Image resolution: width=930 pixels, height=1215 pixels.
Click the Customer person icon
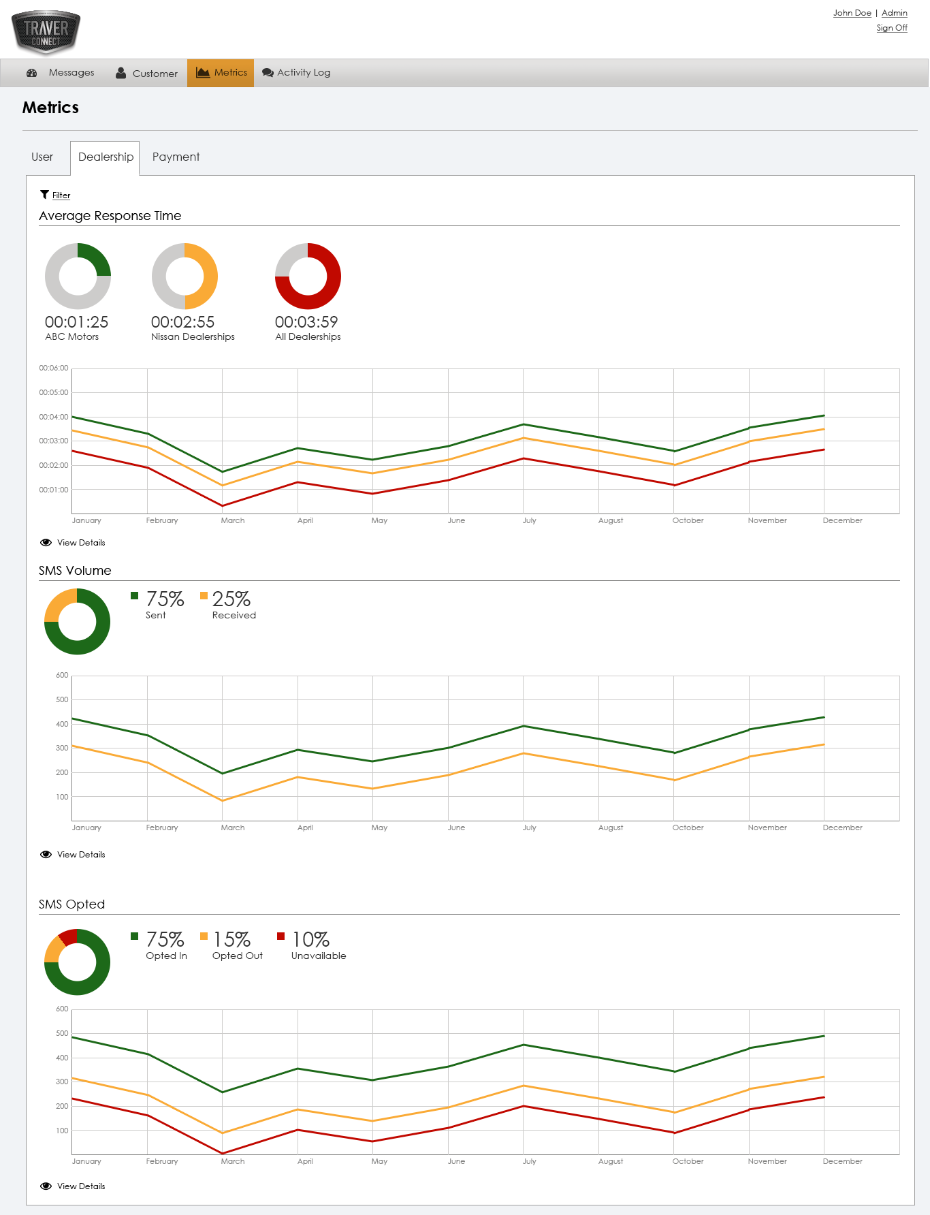121,73
